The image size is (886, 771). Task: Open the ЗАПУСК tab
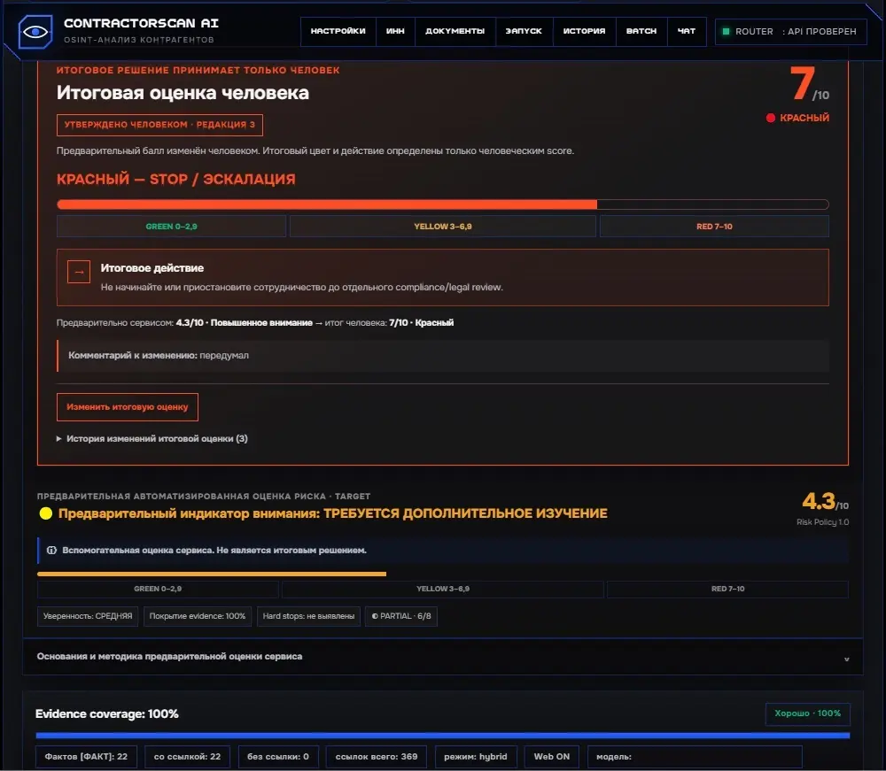point(524,31)
